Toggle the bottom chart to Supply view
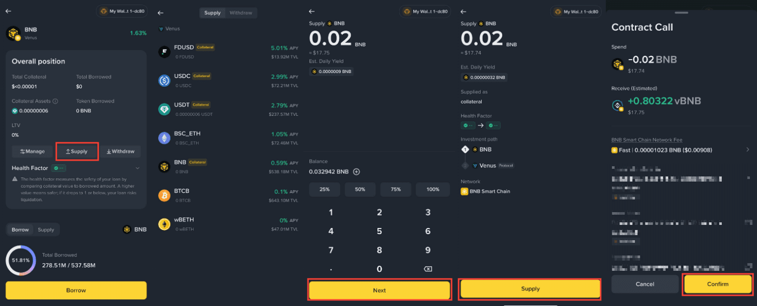The image size is (757, 306). [46, 229]
